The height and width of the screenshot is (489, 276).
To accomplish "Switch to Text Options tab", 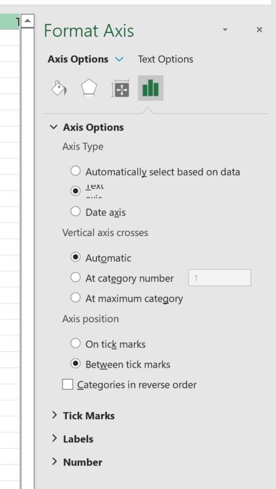I will pyautogui.click(x=165, y=59).
